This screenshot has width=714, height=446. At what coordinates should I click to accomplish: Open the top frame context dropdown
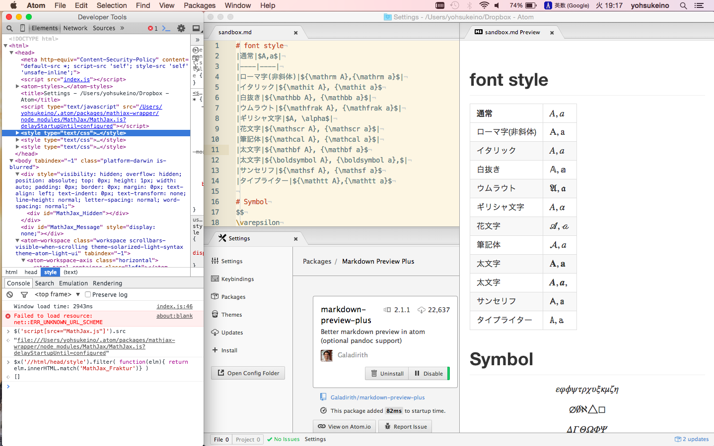coord(58,294)
